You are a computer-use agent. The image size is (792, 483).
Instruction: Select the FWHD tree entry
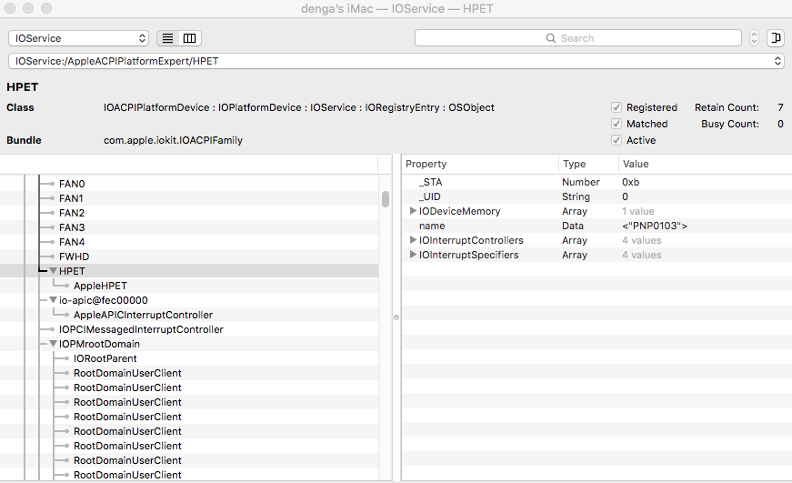click(x=74, y=257)
